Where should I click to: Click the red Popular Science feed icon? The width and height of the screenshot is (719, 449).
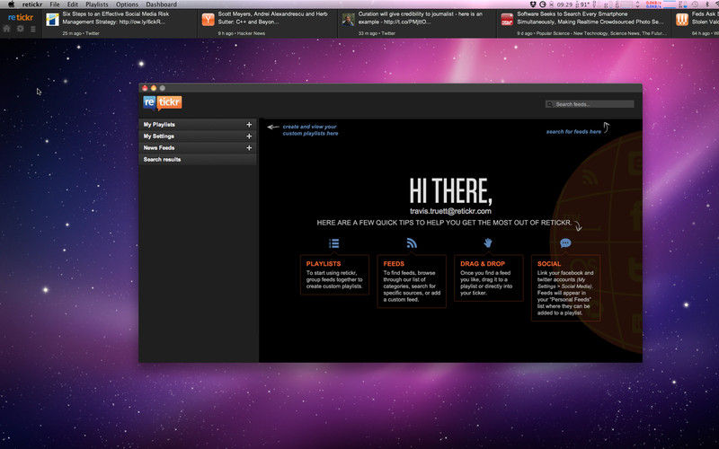coord(507,20)
